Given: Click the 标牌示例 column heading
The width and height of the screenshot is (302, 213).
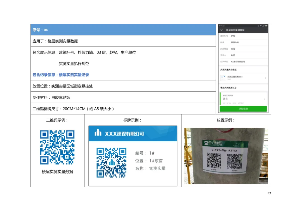Looking at the screenshot, I should tap(133, 120).
